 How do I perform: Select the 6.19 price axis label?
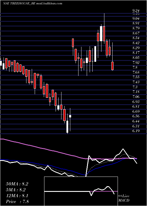(x=136, y=131)
